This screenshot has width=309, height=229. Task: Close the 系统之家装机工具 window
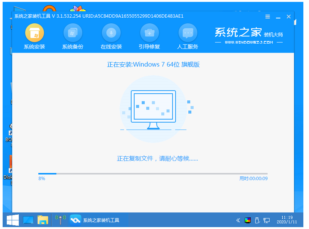click(289, 17)
